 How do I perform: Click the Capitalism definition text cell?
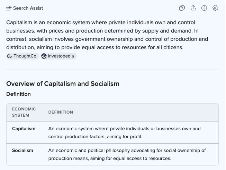pyautogui.click(x=125, y=132)
